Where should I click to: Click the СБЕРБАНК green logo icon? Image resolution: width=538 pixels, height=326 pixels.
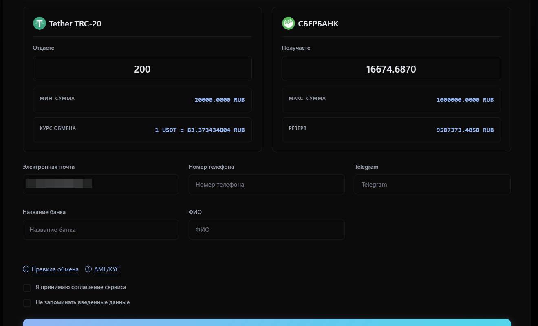pyautogui.click(x=289, y=23)
